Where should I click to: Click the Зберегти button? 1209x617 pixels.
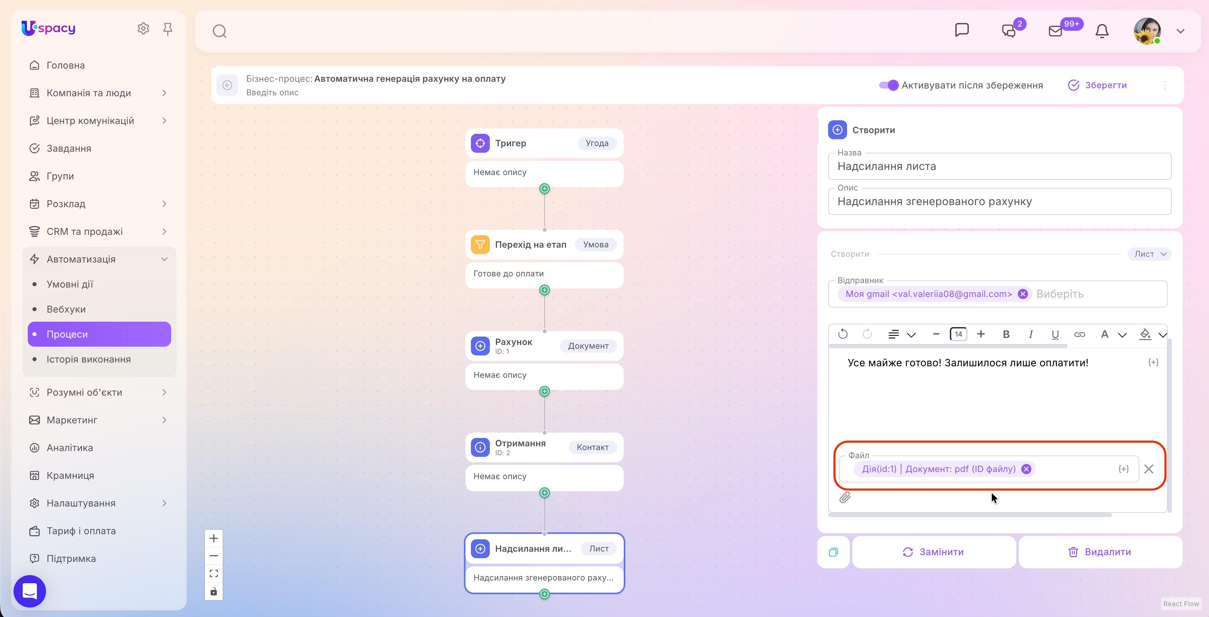point(1097,85)
